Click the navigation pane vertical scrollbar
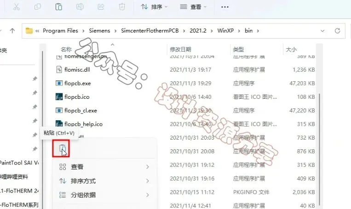 [x=42, y=130]
